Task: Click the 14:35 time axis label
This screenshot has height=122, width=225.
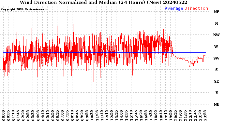Action: pyautogui.click(x=126, y=115)
